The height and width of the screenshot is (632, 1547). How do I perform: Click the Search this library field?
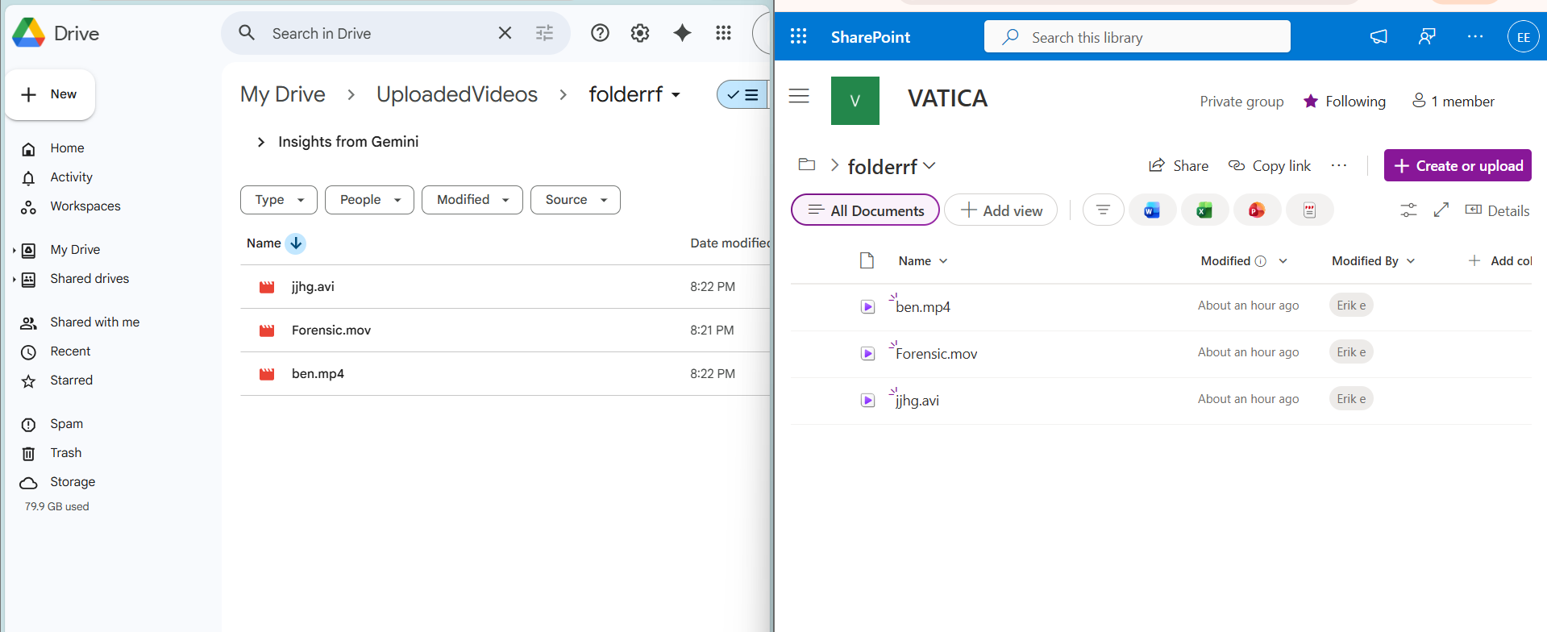[x=1137, y=37]
